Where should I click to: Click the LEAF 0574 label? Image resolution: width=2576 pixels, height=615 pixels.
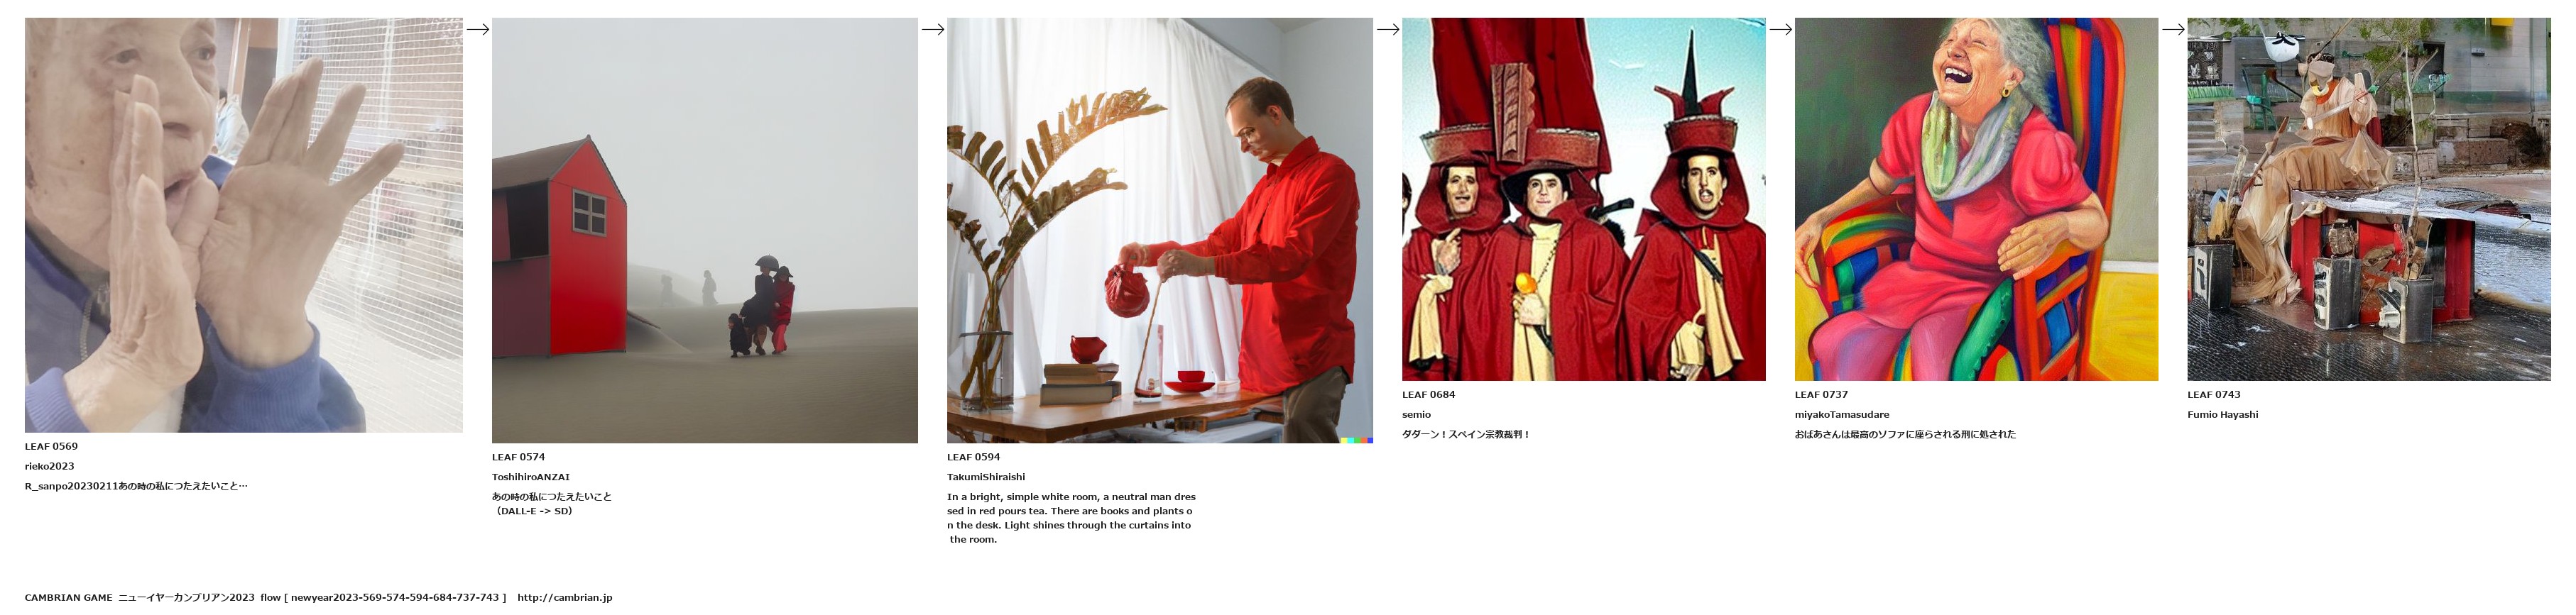518,458
